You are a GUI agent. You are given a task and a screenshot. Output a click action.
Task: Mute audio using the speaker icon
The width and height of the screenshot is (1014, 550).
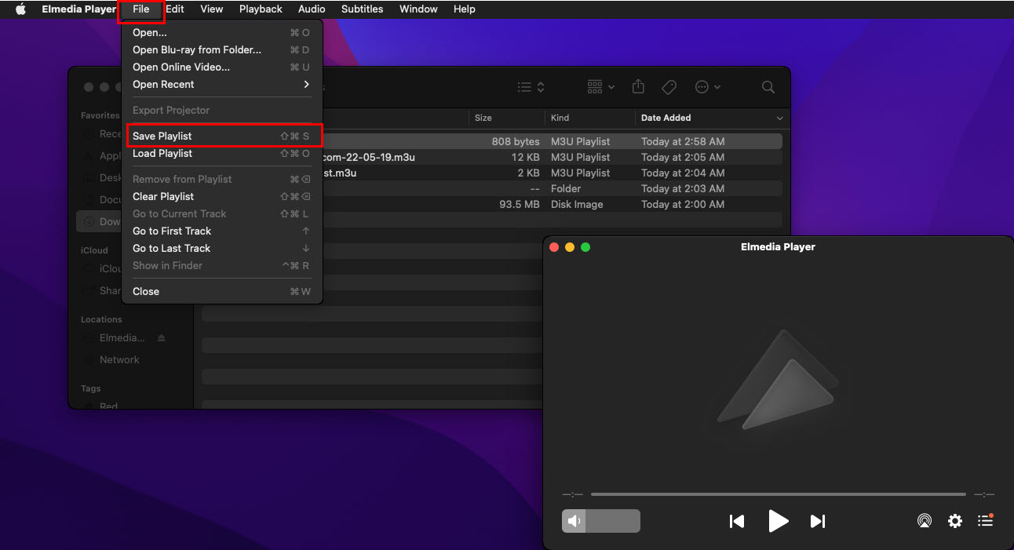[x=574, y=521]
